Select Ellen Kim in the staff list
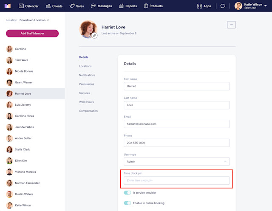272x211 pixels. point(32,160)
